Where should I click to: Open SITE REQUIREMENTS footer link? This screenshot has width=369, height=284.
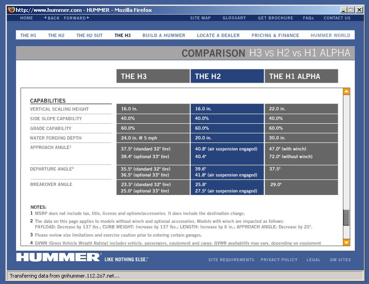231,260
